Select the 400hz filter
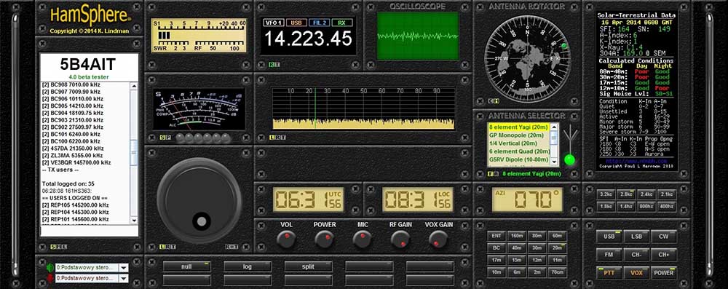This screenshot has width=728, height=289. pyautogui.click(x=667, y=206)
